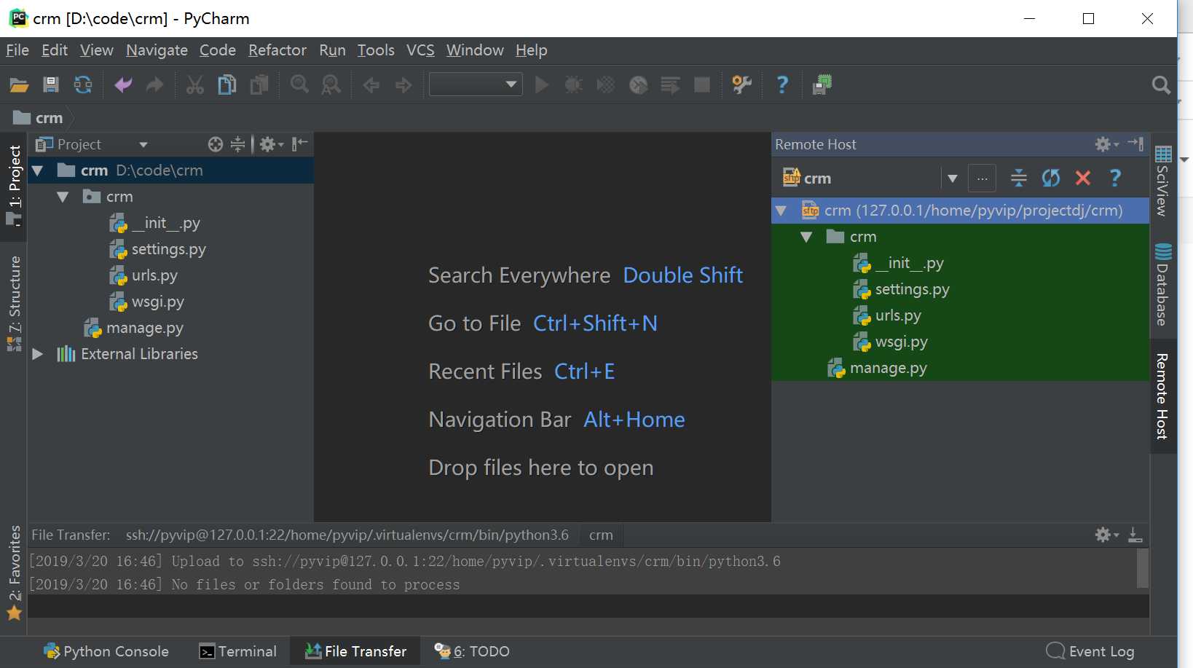Image resolution: width=1193 pixels, height=668 pixels.
Task: Click the File Transfer log scrollbar
Action: (x=1143, y=568)
